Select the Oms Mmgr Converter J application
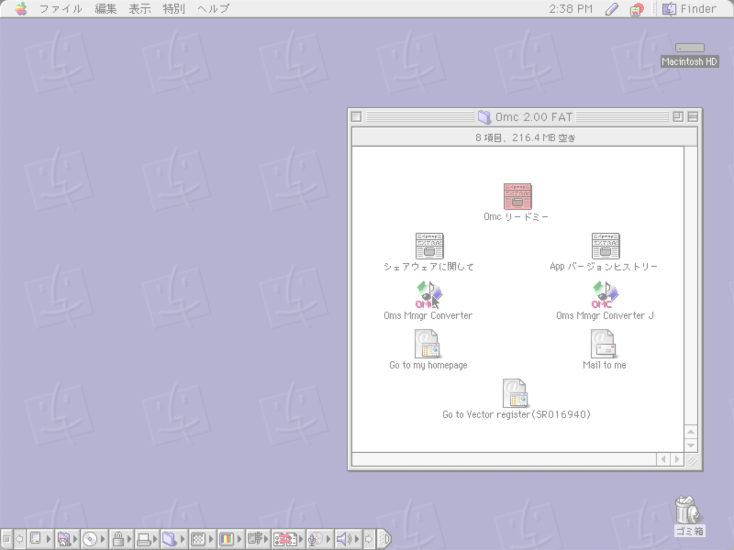The image size is (734, 550). (605, 295)
